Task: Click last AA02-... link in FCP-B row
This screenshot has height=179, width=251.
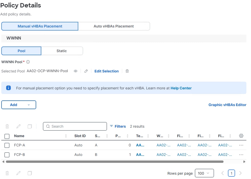Action: [225, 155]
